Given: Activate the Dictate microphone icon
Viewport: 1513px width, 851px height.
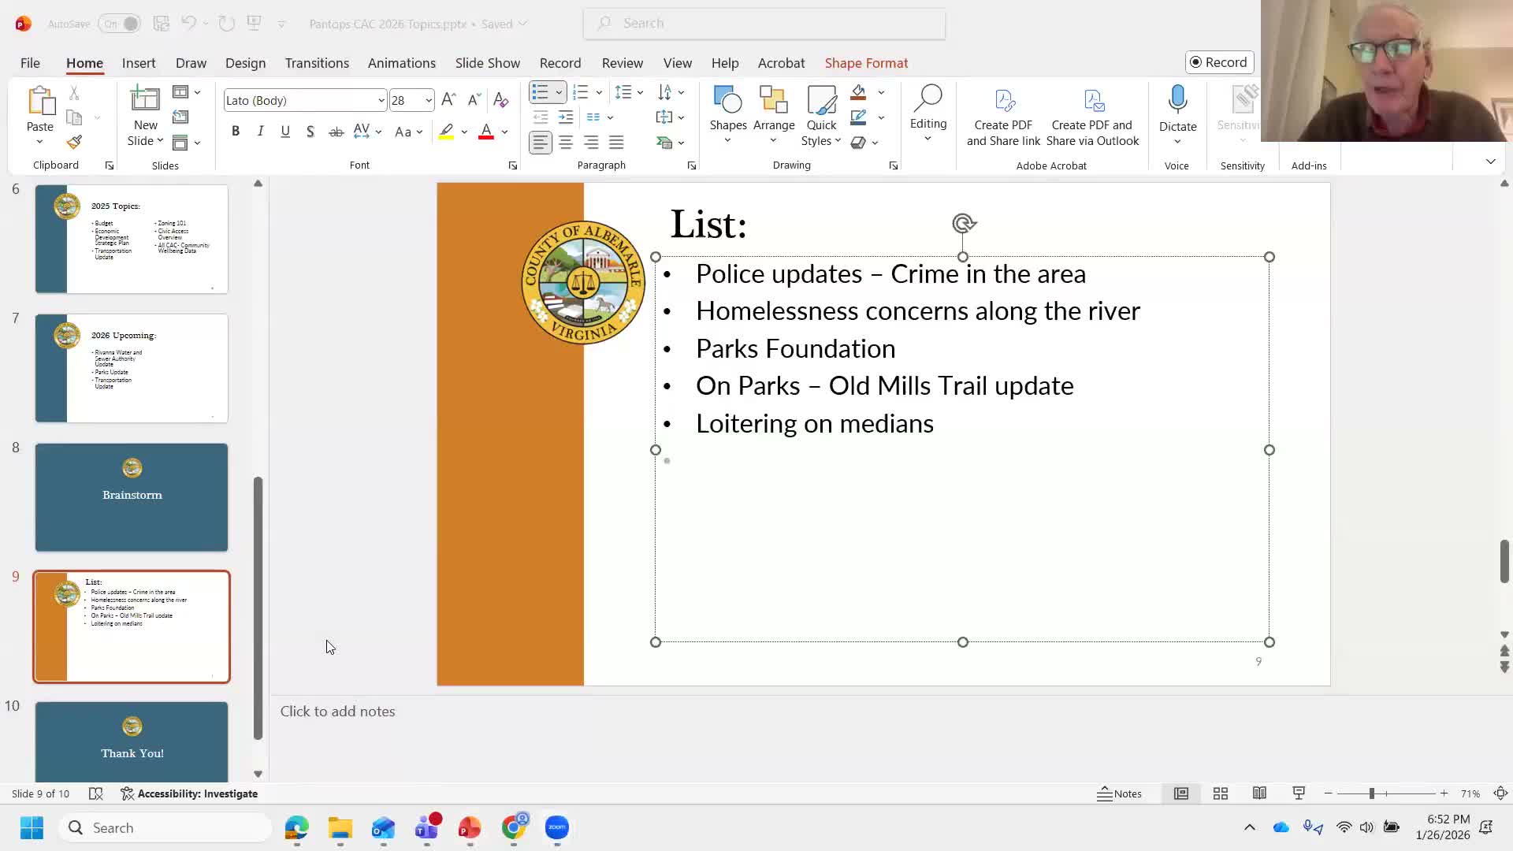Looking at the screenshot, I should coord(1177,98).
